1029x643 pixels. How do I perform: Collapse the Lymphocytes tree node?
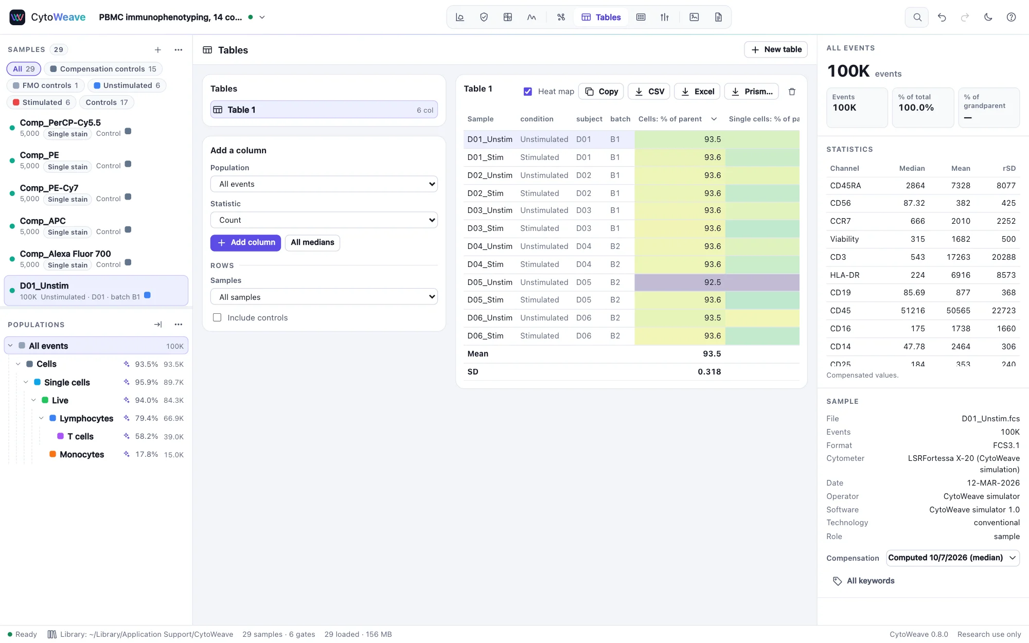pos(41,418)
